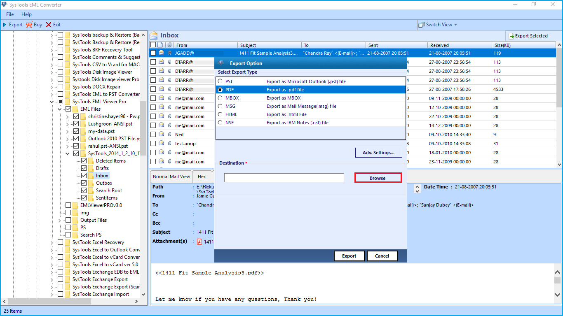The image size is (563, 316).
Task: Click the mail list vertical scrollbar
Action: 559,104
